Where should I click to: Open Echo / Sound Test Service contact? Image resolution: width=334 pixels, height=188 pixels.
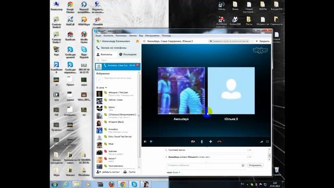117,137
